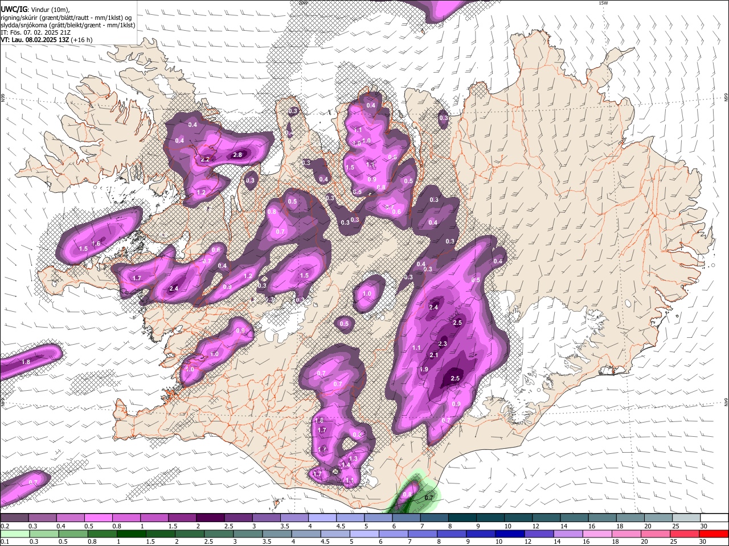
Task: Click the 0.1 label in the rain legend row
Action: (x=5, y=542)
